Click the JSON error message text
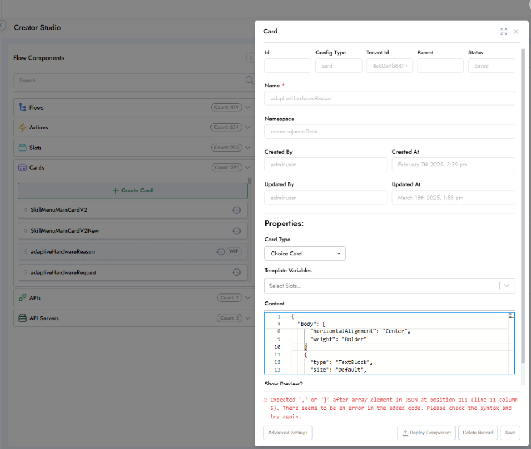Screen dimensions: 531x449 pos(394,408)
